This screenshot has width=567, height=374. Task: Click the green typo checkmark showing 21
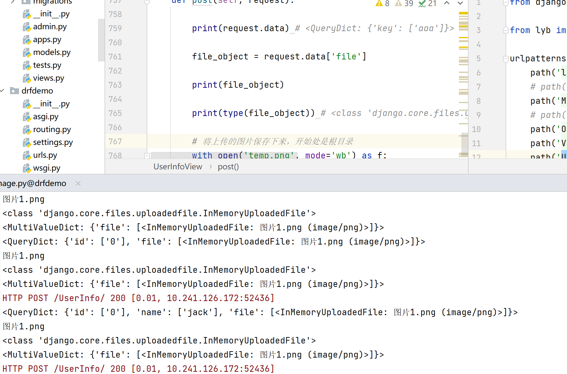pyautogui.click(x=422, y=4)
